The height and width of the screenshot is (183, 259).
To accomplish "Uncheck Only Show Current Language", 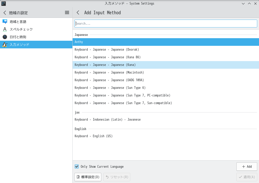I will (x=77, y=167).
